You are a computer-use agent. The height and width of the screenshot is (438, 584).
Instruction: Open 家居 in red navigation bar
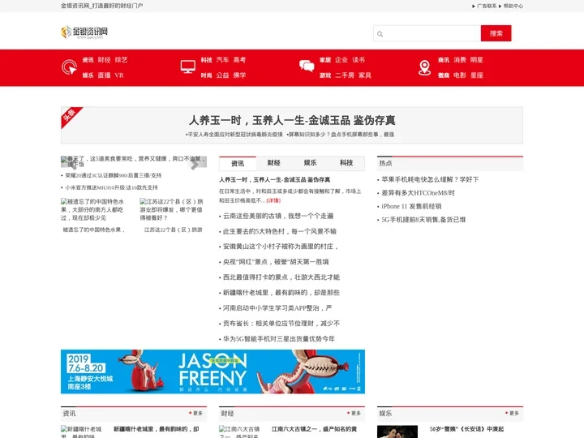point(325,60)
